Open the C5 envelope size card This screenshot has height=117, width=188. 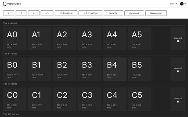pos(140,99)
